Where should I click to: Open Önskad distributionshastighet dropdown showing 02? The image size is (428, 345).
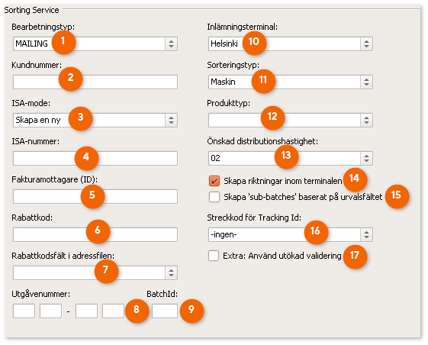[291, 159]
